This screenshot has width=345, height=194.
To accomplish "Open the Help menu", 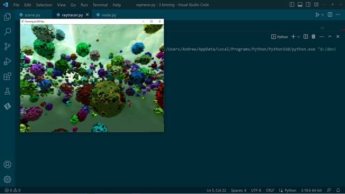I will (116, 5).
